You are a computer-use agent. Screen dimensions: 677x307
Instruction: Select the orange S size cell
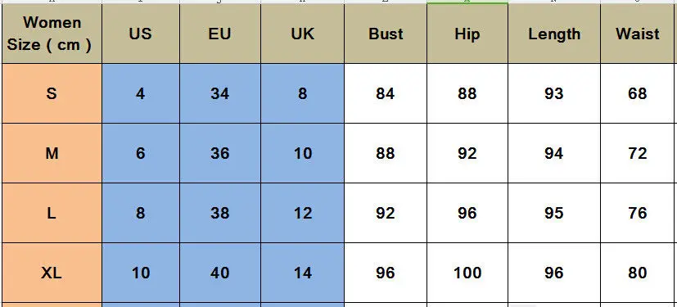[52, 93]
